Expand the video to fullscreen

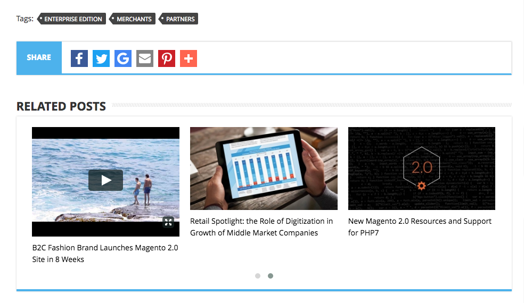click(168, 222)
